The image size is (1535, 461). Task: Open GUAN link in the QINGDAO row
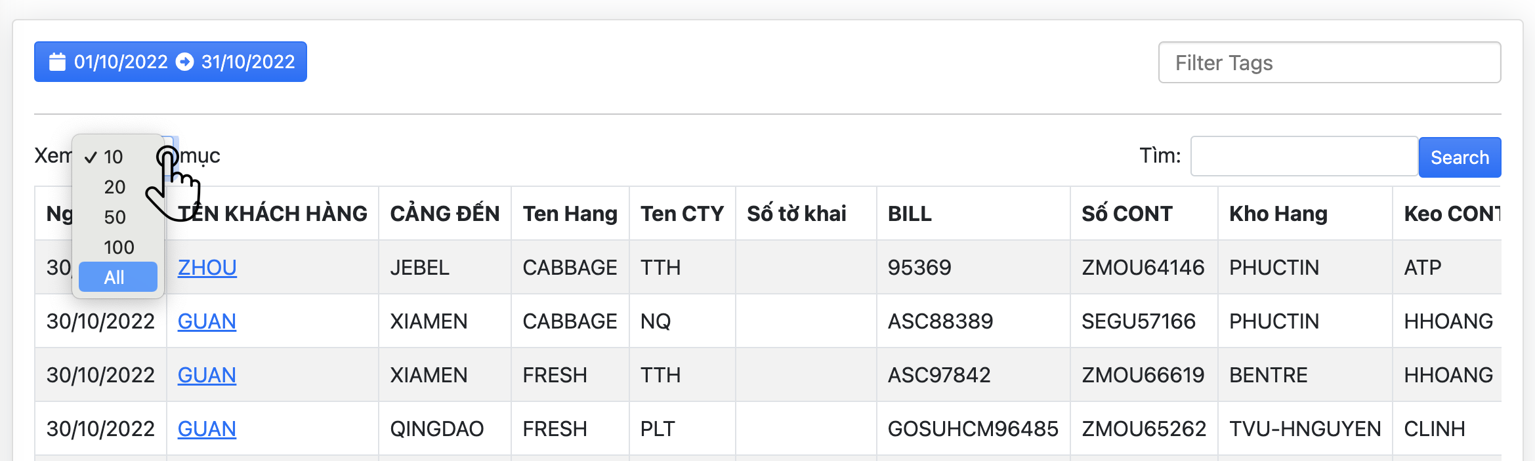pyautogui.click(x=207, y=429)
